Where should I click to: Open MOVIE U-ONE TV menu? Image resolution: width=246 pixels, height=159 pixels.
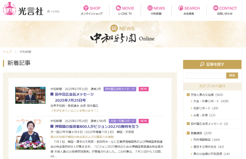[x=125, y=10]
